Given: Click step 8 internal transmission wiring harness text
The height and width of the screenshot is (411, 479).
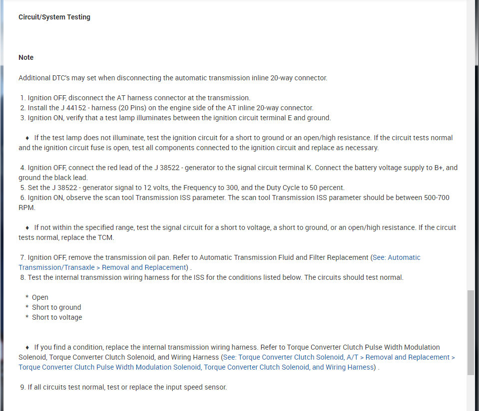Looking at the screenshot, I should pyautogui.click(x=215, y=277).
